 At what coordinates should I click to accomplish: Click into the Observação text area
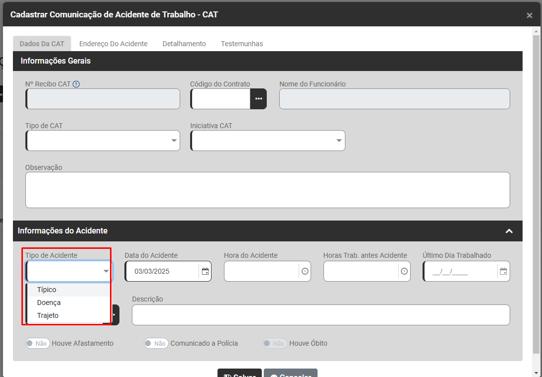click(x=268, y=190)
